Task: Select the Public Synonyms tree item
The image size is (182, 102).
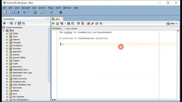Action: pos(20,79)
